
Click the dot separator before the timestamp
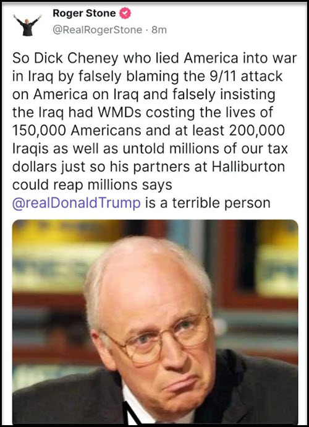(147, 30)
